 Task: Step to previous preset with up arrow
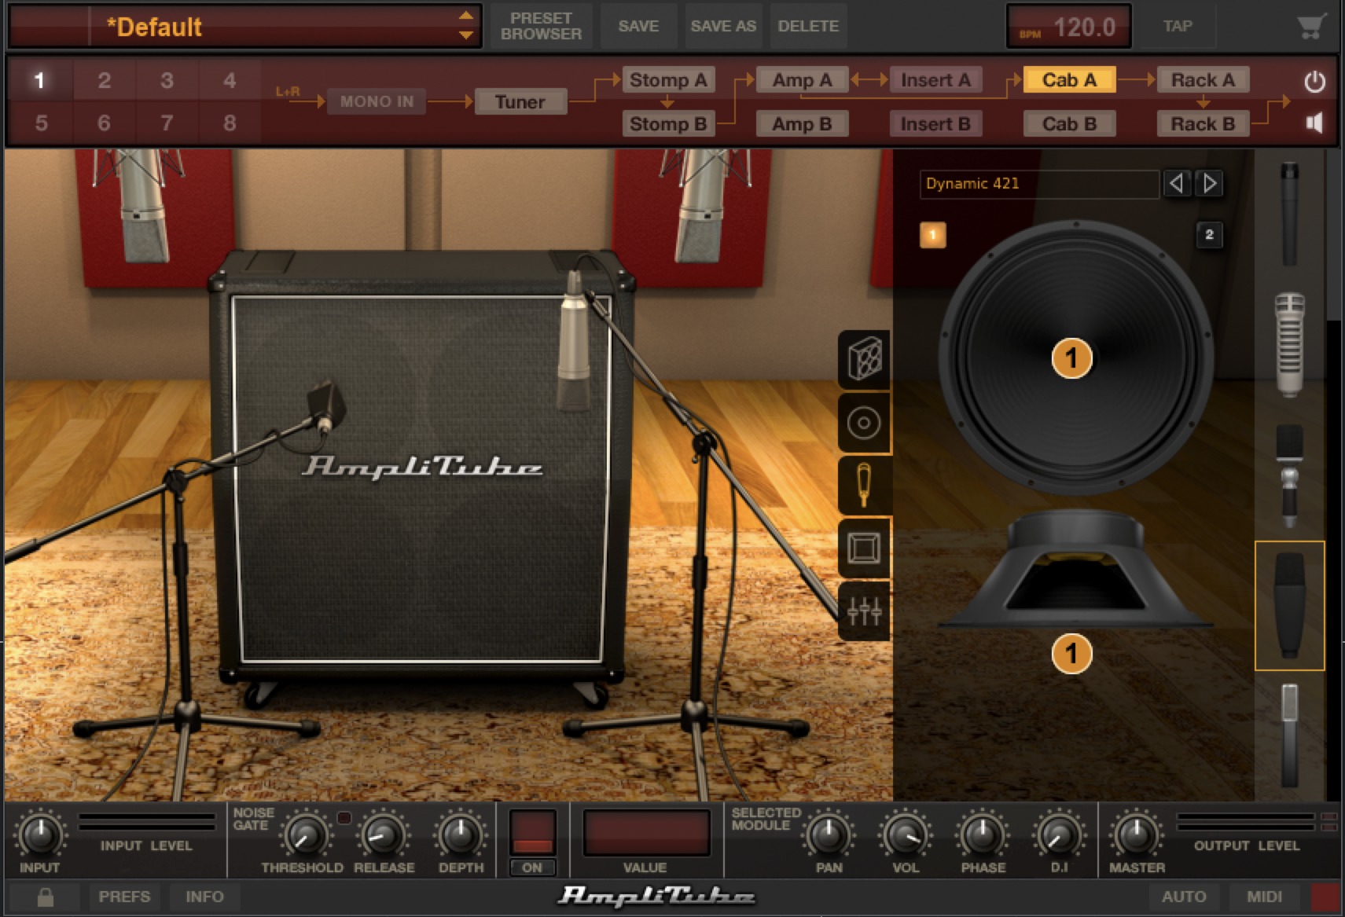466,16
